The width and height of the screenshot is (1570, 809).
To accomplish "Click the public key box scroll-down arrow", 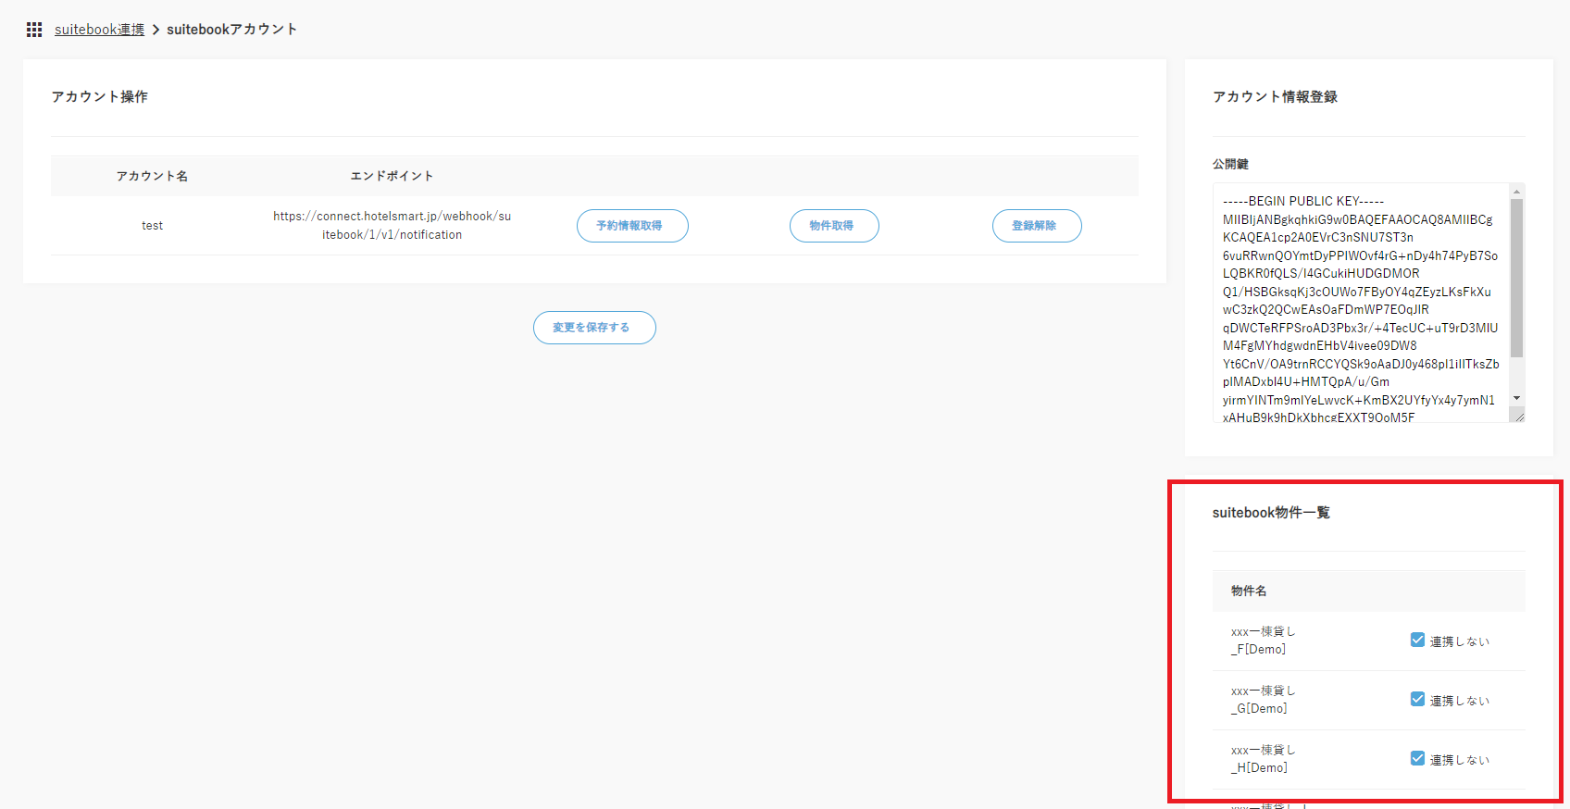I will [x=1516, y=398].
